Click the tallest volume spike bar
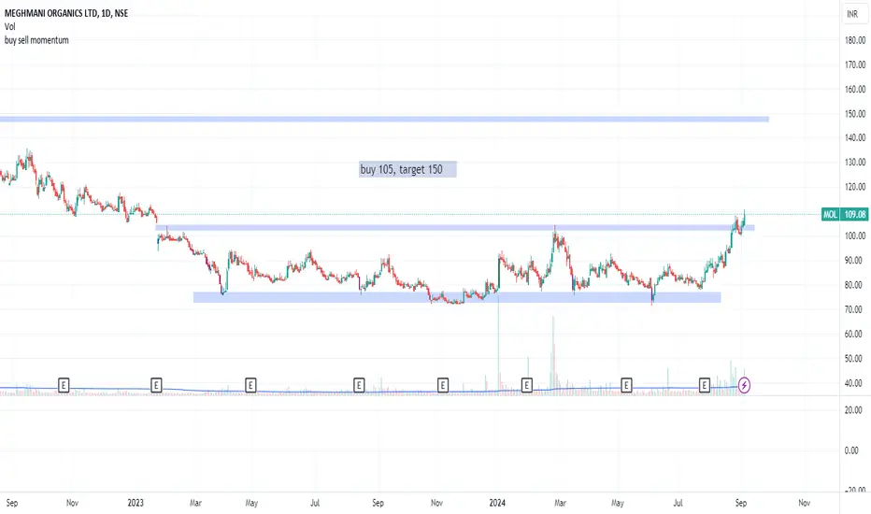This screenshot has width=871, height=514. click(x=498, y=345)
